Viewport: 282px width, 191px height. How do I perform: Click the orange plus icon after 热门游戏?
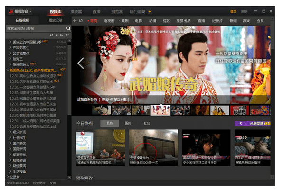pyautogui.click(x=150, y=12)
